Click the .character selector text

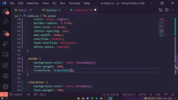[x=36, y=82]
